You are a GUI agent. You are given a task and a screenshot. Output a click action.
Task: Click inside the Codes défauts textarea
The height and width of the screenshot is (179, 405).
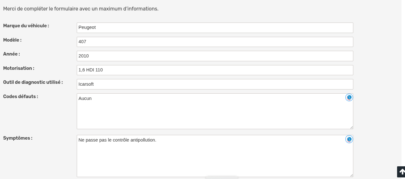click(215, 111)
